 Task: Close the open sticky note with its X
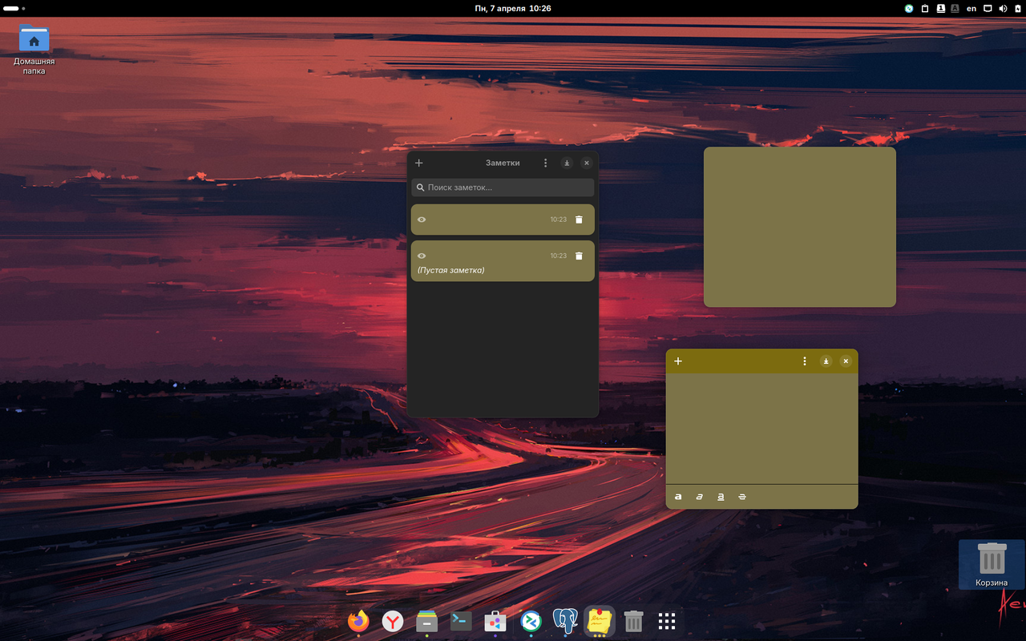click(x=846, y=361)
